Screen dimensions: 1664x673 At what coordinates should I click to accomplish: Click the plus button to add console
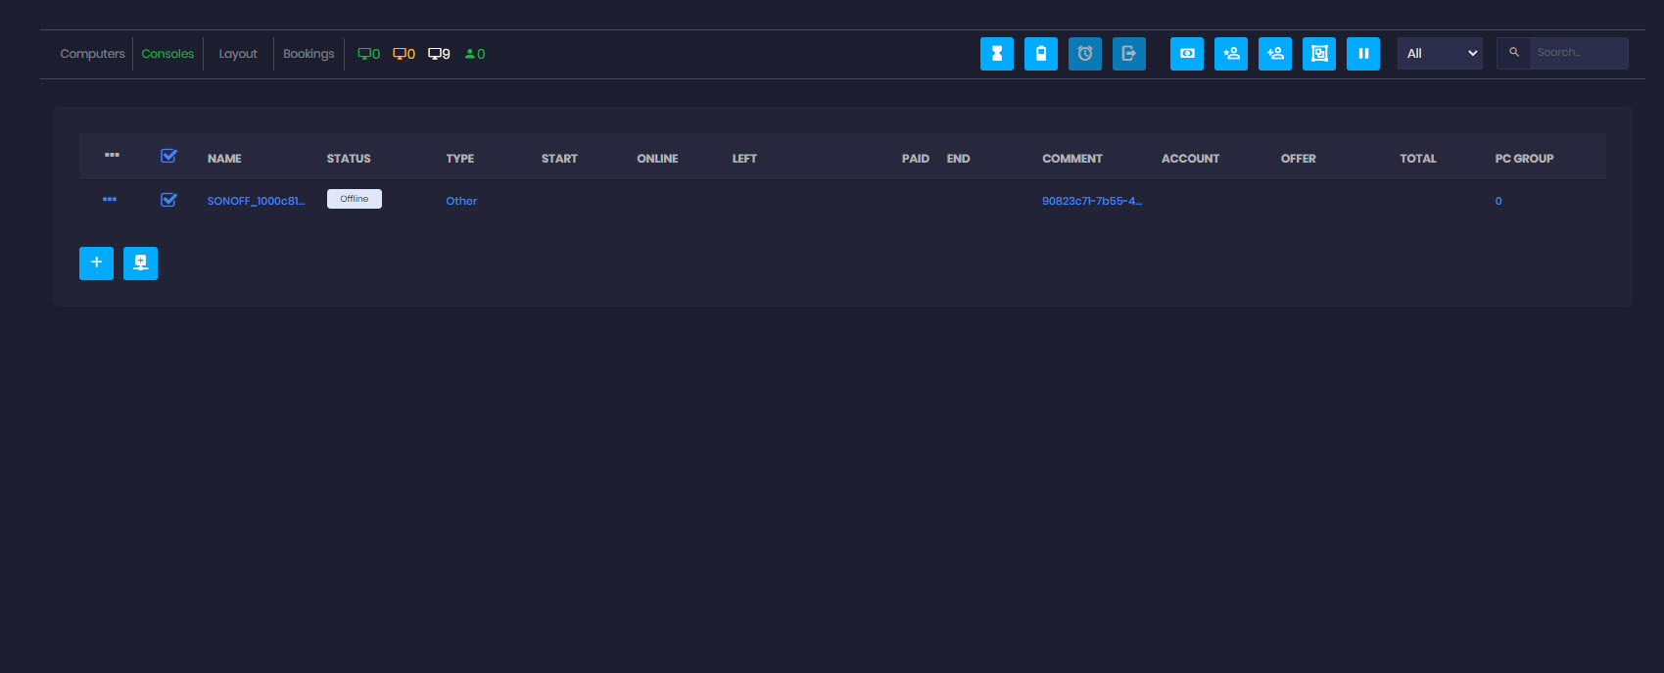coord(96,263)
